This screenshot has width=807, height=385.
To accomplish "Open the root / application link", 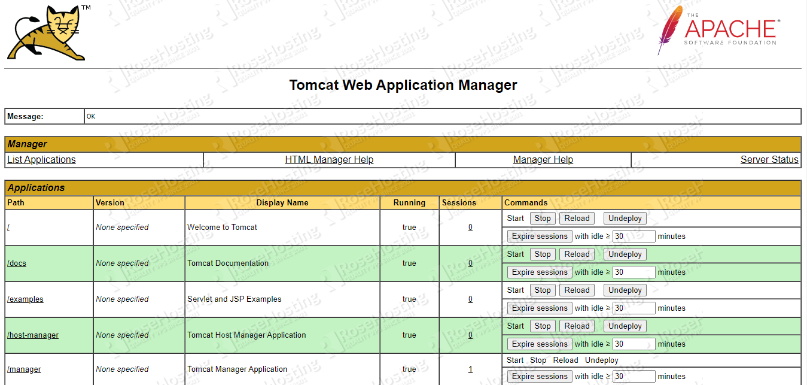I will 8,227.
